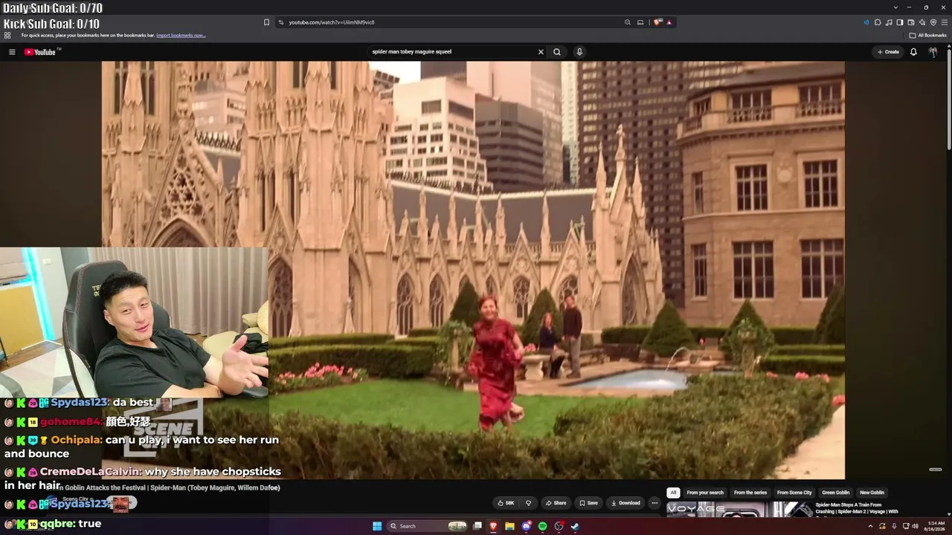952x535 pixels.
Task: Open the Create button on YouTube
Action: coord(888,52)
